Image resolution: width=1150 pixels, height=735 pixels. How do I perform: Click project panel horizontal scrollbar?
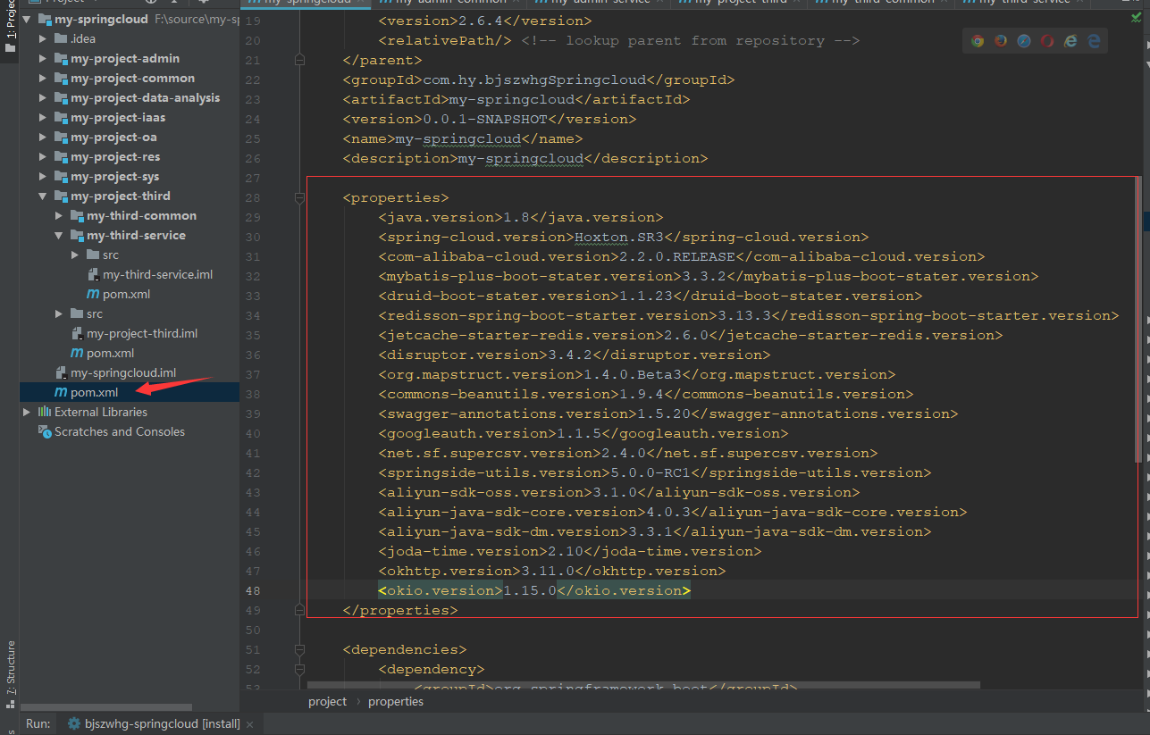tap(107, 707)
